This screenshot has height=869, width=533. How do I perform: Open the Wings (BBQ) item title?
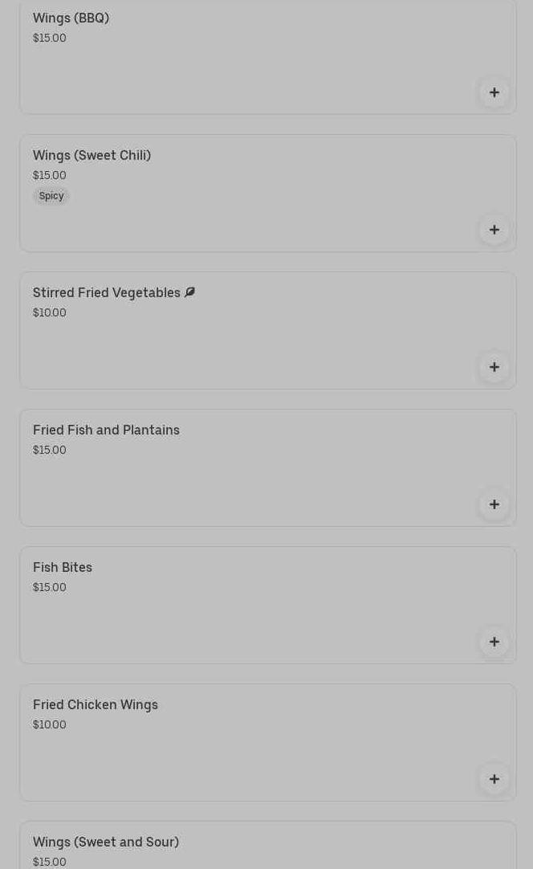pos(71,18)
